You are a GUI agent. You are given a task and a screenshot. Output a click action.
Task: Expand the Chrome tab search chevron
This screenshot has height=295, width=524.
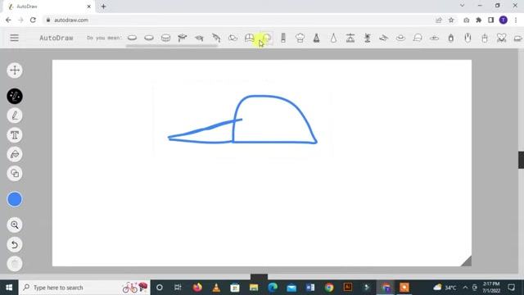tap(462, 6)
